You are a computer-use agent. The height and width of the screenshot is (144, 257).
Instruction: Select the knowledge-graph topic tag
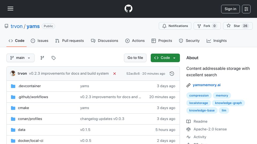[228, 103]
